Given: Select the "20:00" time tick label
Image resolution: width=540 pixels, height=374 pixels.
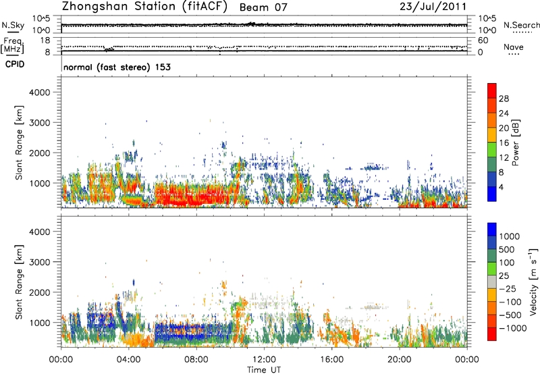Looking at the screenshot, I should point(399,360).
